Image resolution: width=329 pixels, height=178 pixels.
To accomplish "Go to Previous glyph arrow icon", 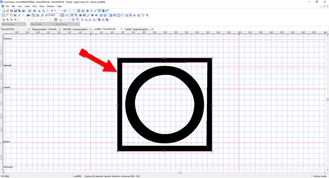I will pyautogui.click(x=101, y=15).
